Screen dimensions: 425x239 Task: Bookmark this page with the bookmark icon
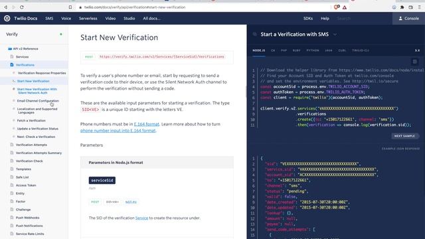tap(70, 7)
